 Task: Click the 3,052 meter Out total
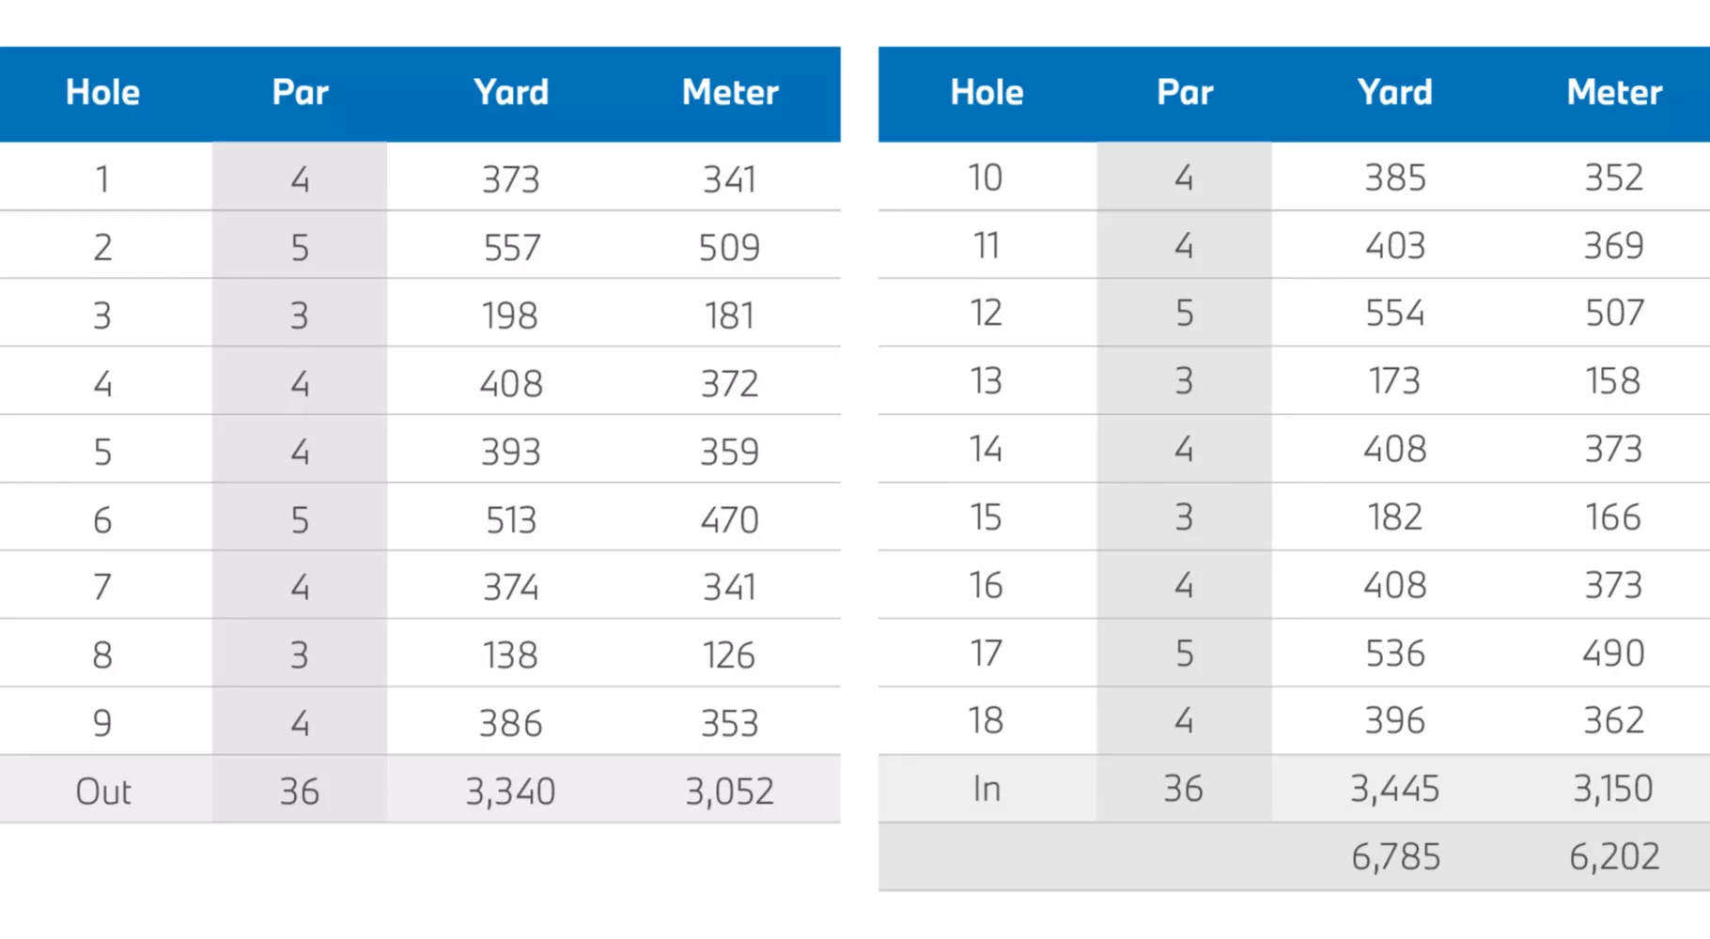(729, 792)
